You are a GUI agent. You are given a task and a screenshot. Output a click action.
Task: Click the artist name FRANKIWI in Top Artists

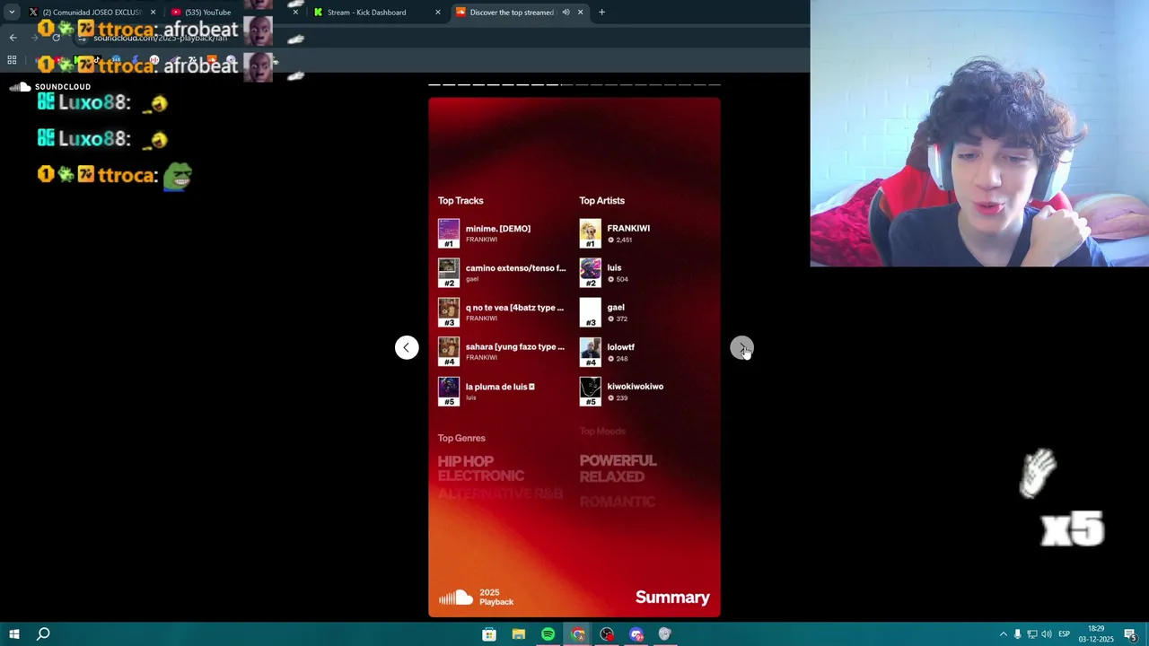(x=628, y=229)
